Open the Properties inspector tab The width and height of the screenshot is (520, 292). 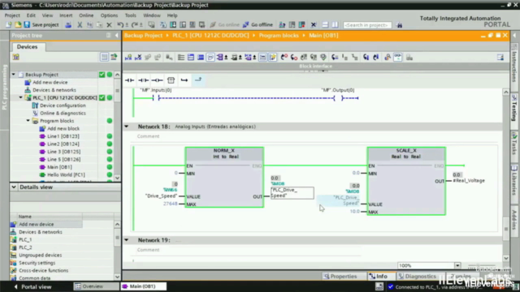340,276
